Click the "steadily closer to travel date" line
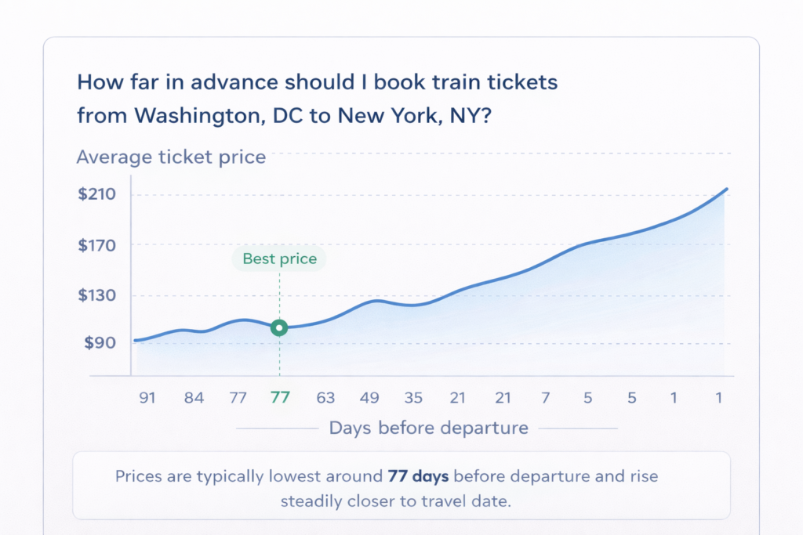 pyautogui.click(x=395, y=501)
